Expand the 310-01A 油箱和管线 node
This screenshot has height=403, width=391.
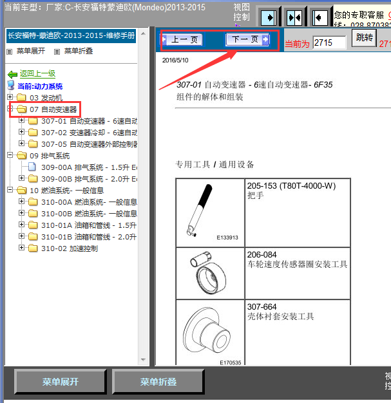click(x=22, y=225)
